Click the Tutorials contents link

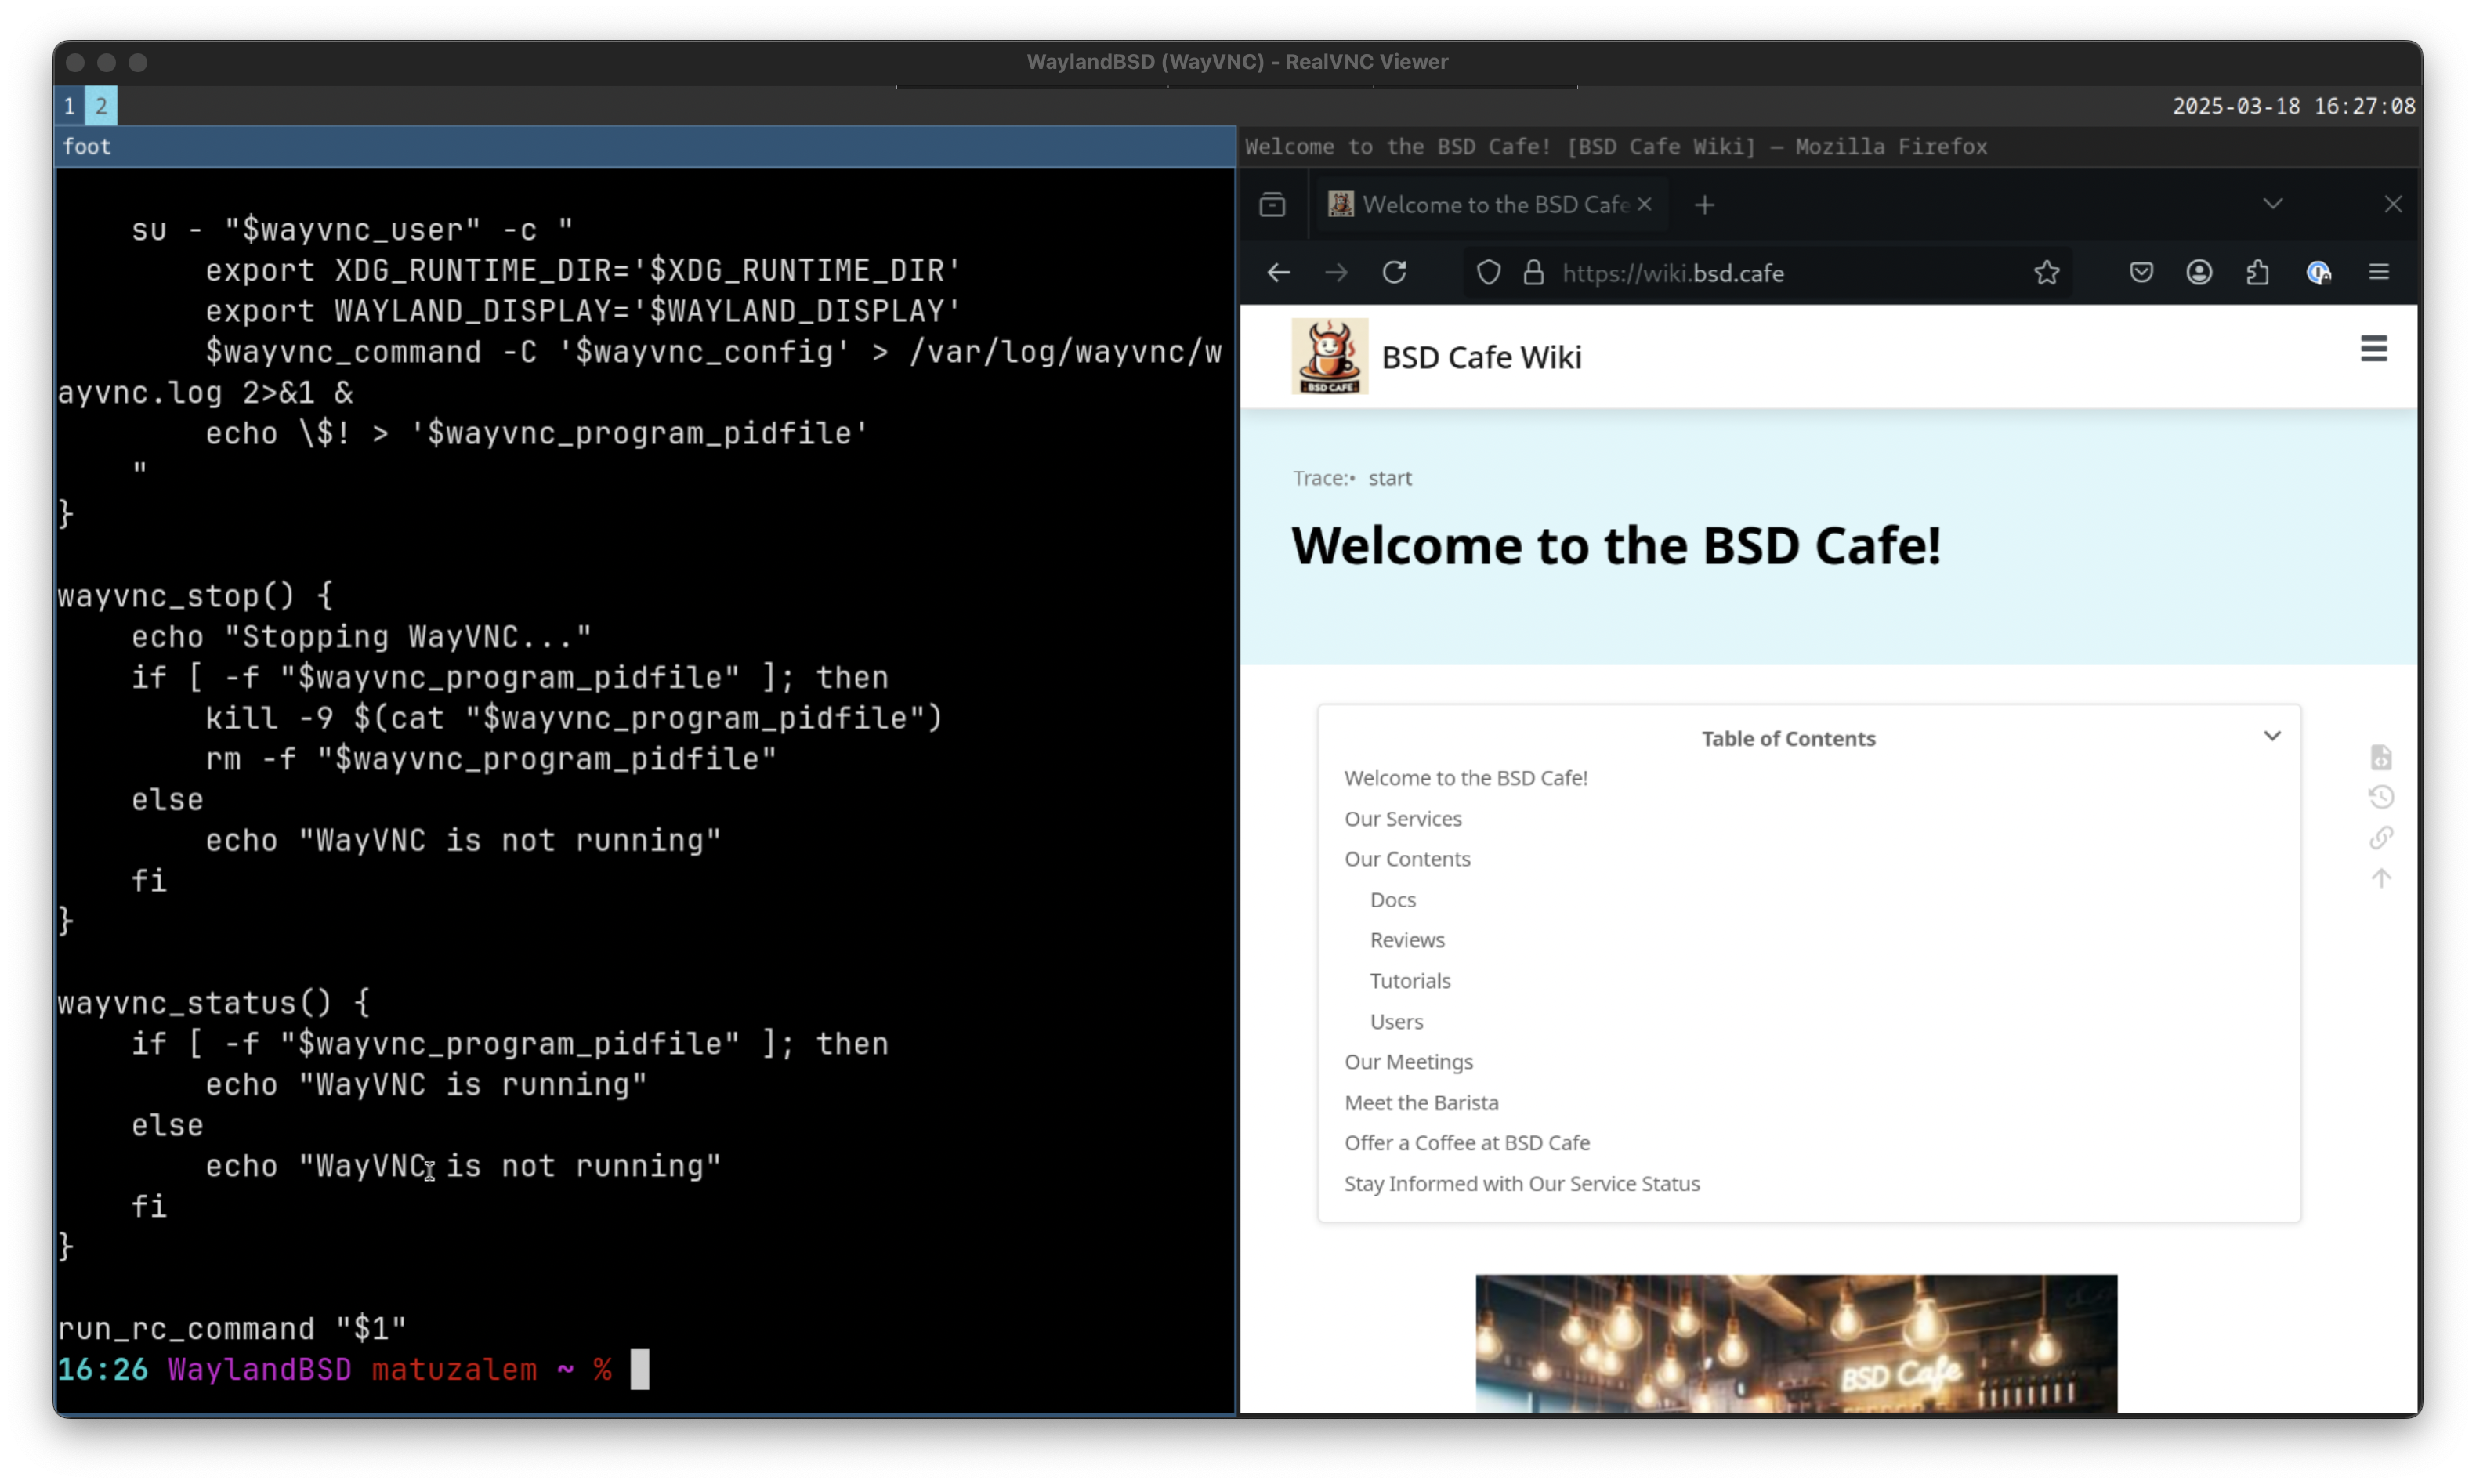point(1409,980)
